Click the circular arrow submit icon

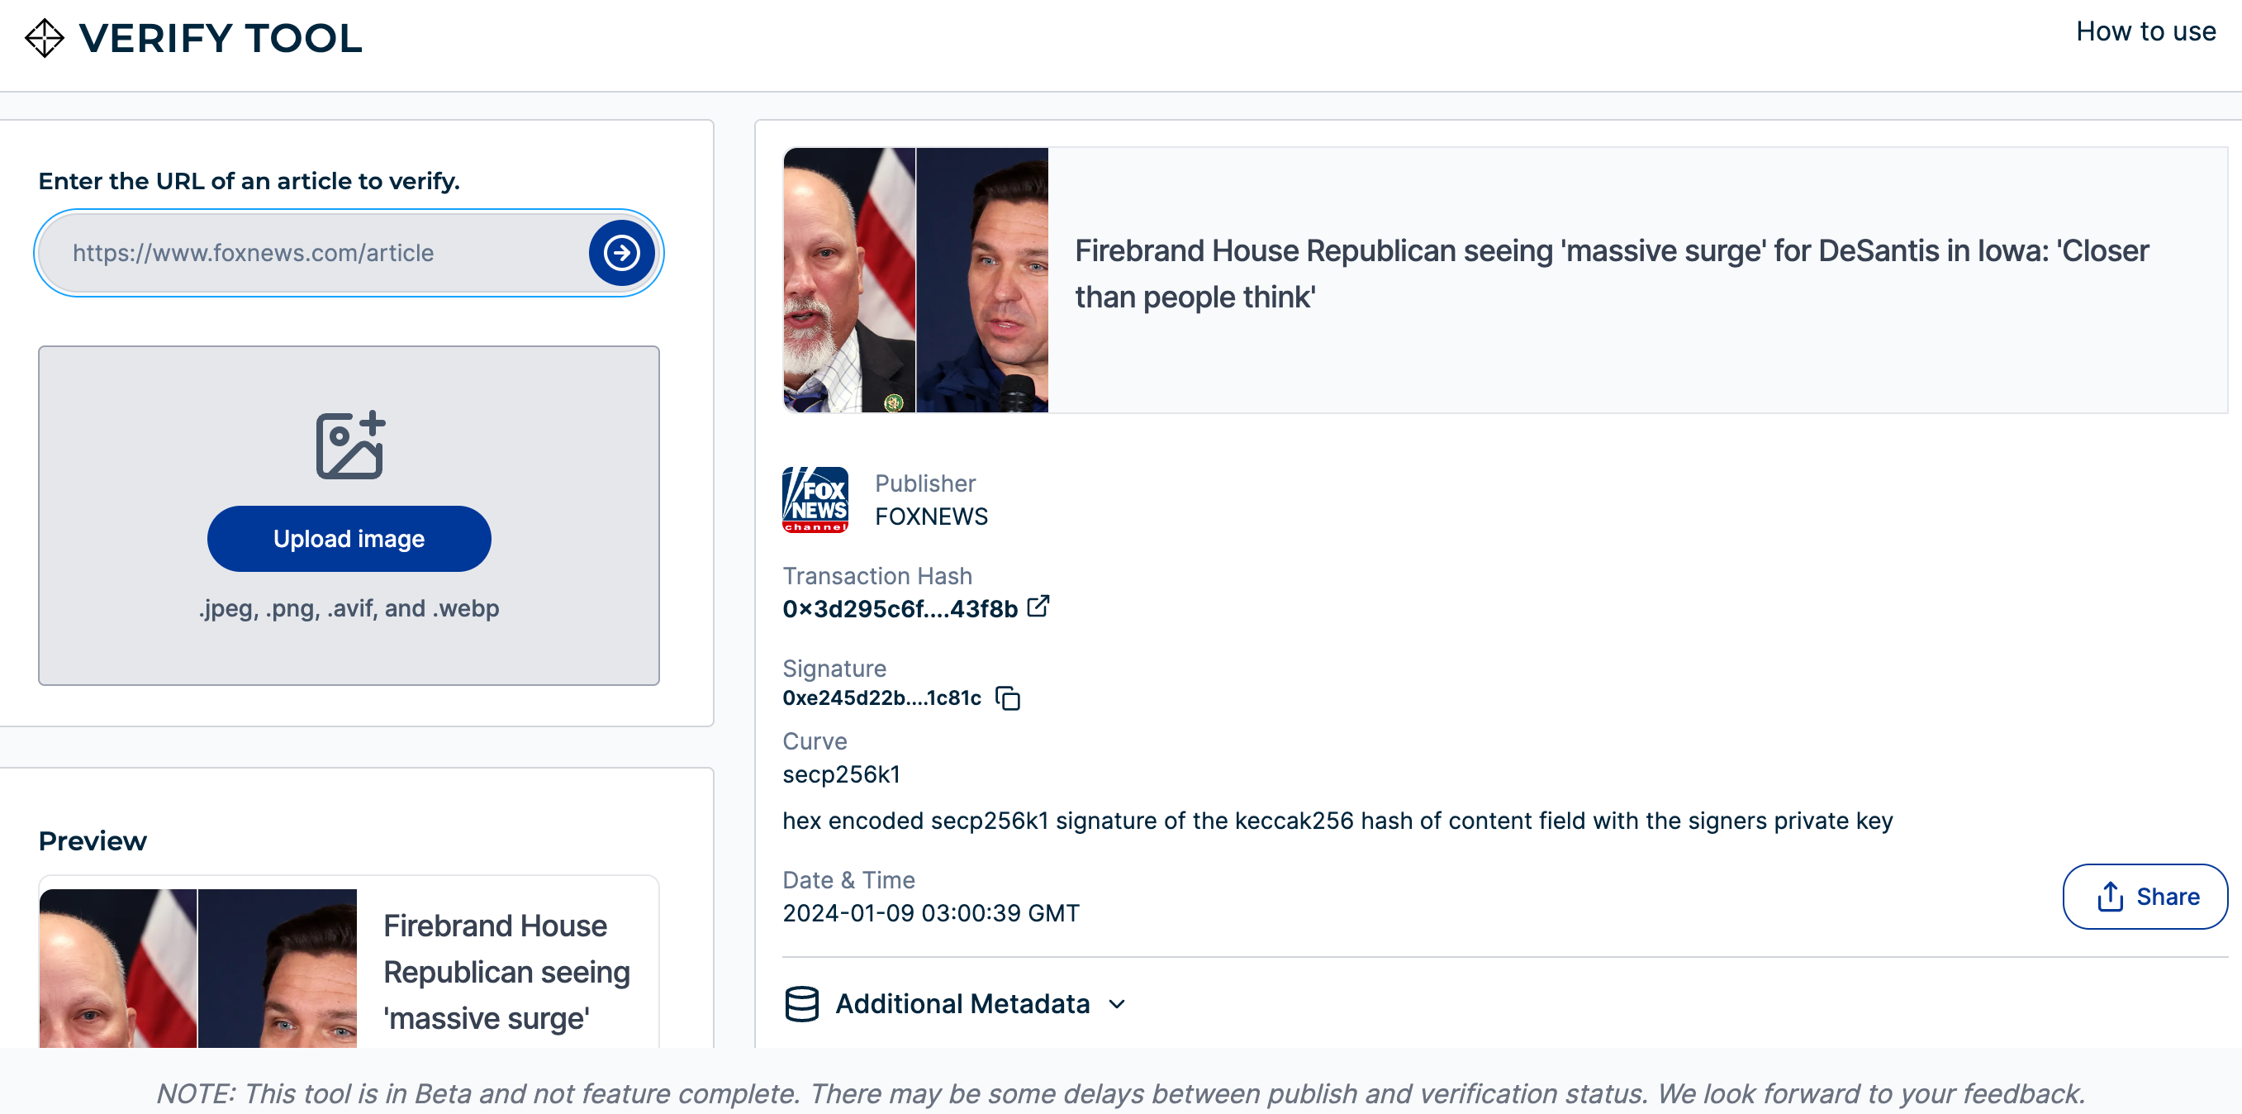tap(621, 252)
